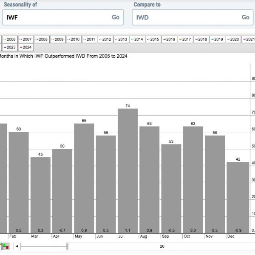Viewport: 255px width, 255px height.
Task: Click Go next to the IWD symbol
Action: (x=245, y=17)
